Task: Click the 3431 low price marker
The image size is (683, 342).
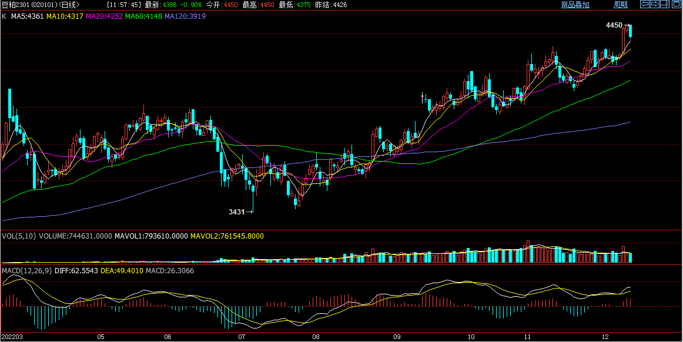Action: point(236,212)
